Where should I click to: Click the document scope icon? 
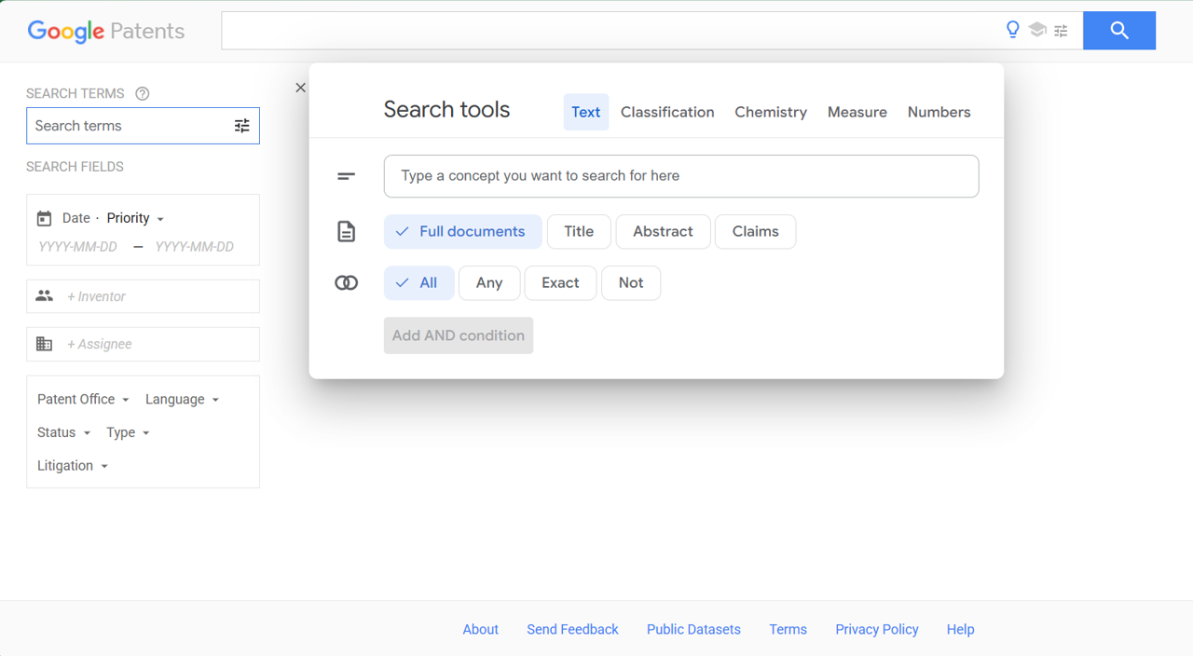click(x=347, y=232)
